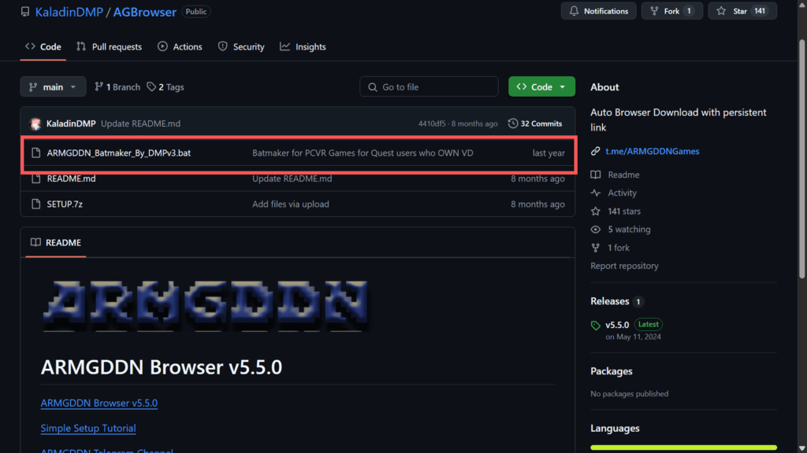Screen dimensions: 807x453
Task: Open the main branch dropdown
Action: [53, 87]
